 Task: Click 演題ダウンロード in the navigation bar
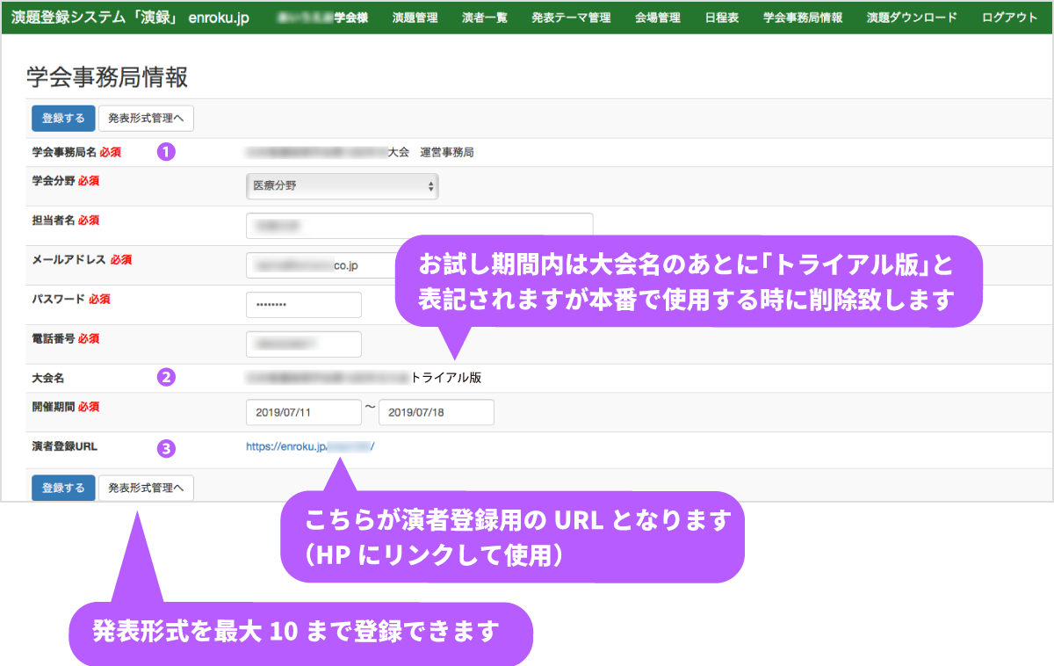pos(912,18)
